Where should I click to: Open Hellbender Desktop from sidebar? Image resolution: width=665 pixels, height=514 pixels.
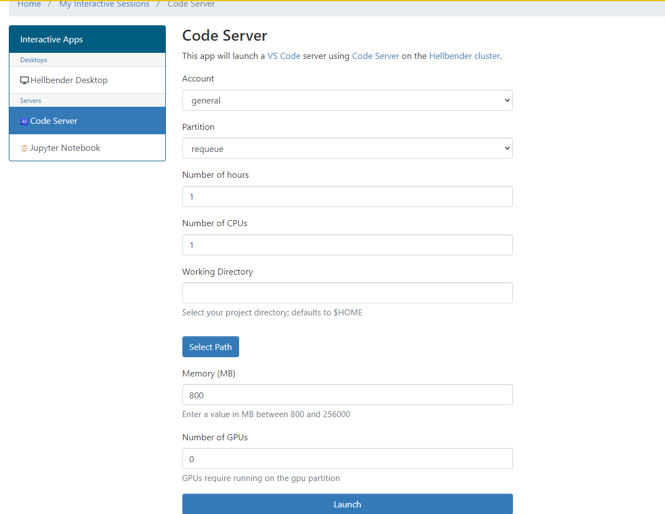click(x=69, y=80)
